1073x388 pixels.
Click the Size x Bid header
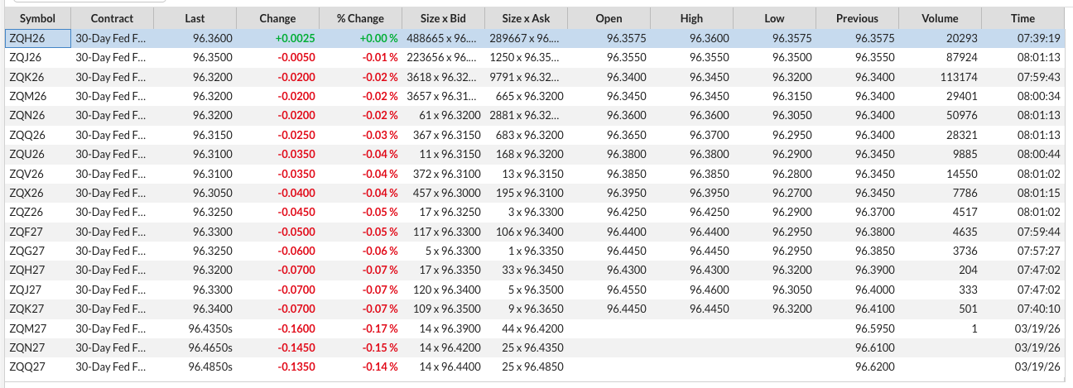(443, 18)
